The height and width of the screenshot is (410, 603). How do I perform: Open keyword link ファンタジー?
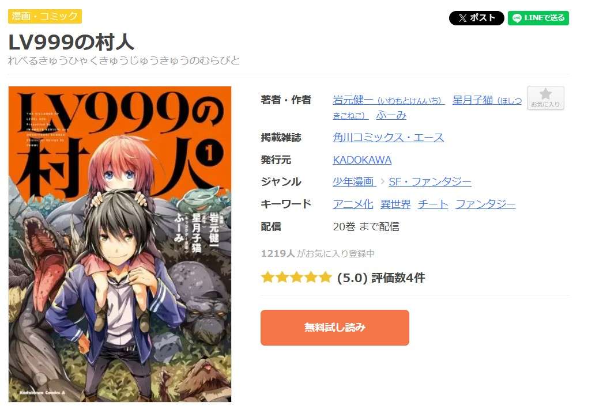(x=485, y=204)
